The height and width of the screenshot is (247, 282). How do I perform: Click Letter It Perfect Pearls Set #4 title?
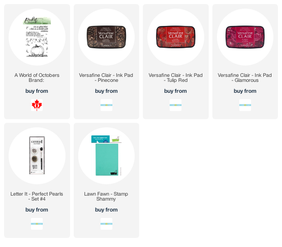[37, 197]
